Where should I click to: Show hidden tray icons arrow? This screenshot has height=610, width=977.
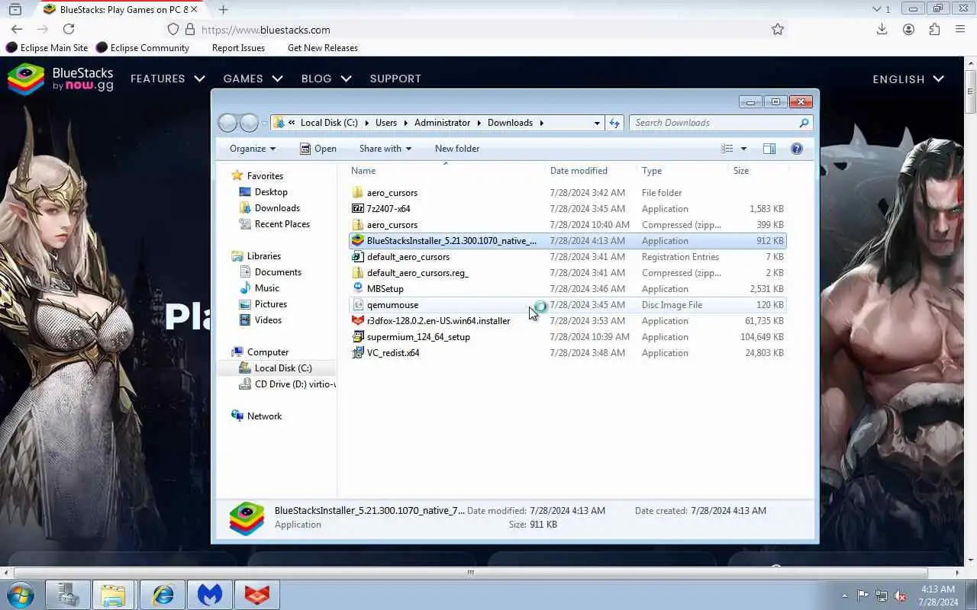844,596
